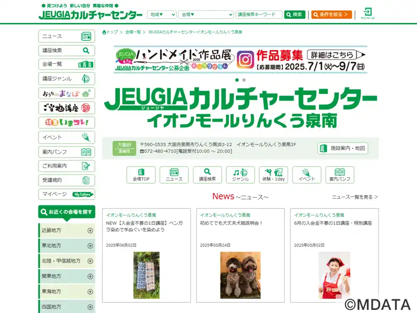Open マイページ My Culture sidebar item
This screenshot has height=313, width=417.
pyautogui.click(x=67, y=194)
